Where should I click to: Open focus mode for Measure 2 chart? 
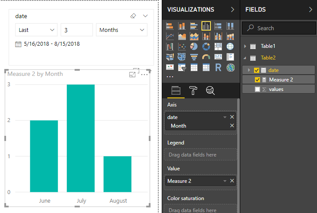click(132, 75)
